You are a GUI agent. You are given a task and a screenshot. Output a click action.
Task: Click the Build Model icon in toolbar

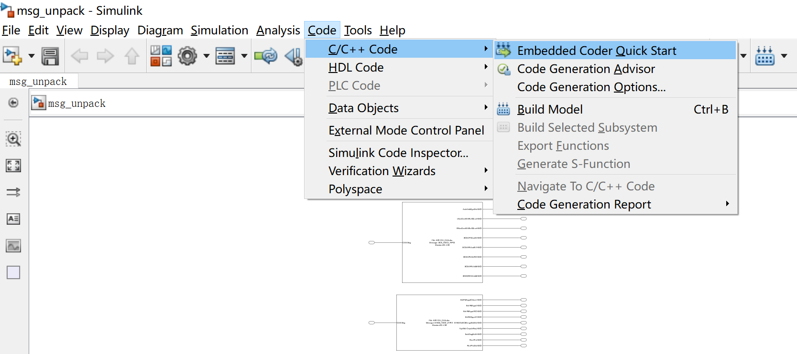point(765,56)
